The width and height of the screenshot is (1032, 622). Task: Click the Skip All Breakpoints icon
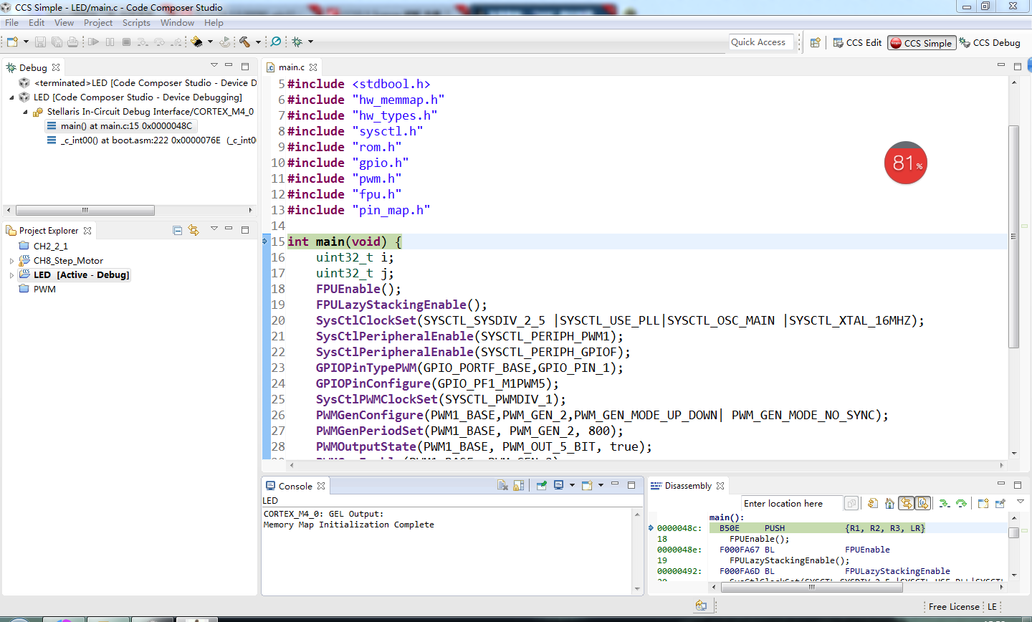click(275, 42)
